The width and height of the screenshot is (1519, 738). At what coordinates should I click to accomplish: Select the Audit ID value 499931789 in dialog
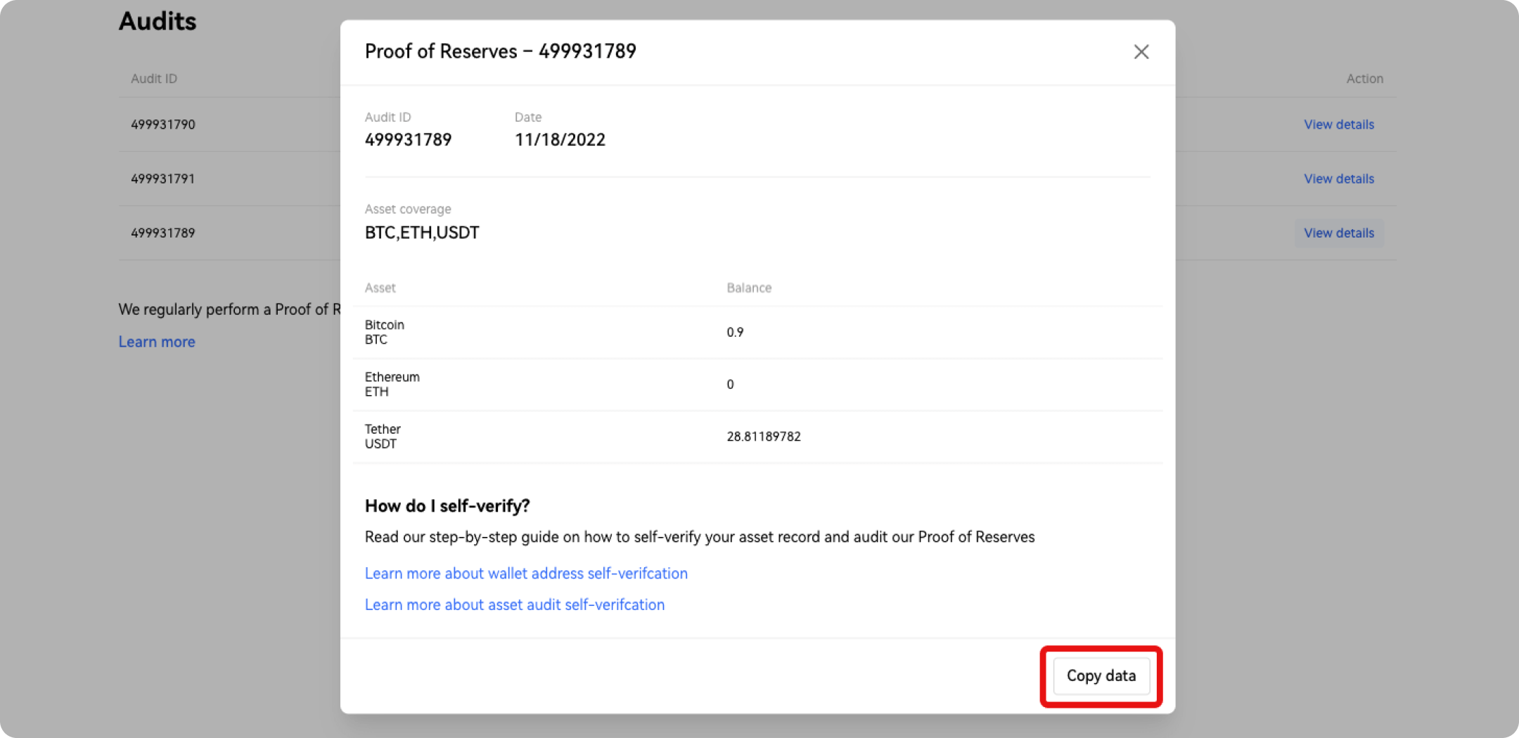408,139
